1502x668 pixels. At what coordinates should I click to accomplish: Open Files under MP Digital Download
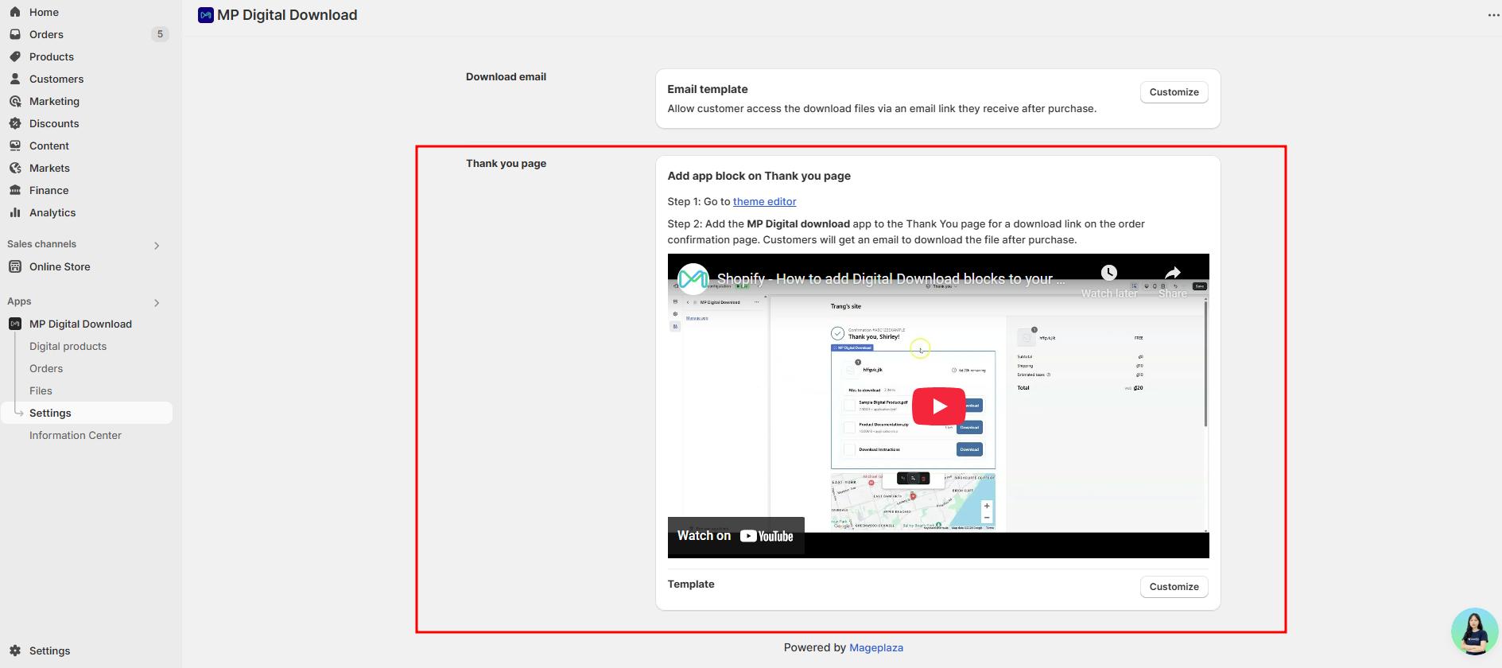tap(41, 390)
